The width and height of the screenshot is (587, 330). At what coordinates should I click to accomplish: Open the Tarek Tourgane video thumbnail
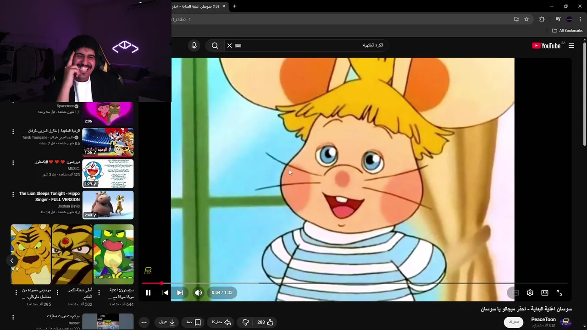(108, 142)
